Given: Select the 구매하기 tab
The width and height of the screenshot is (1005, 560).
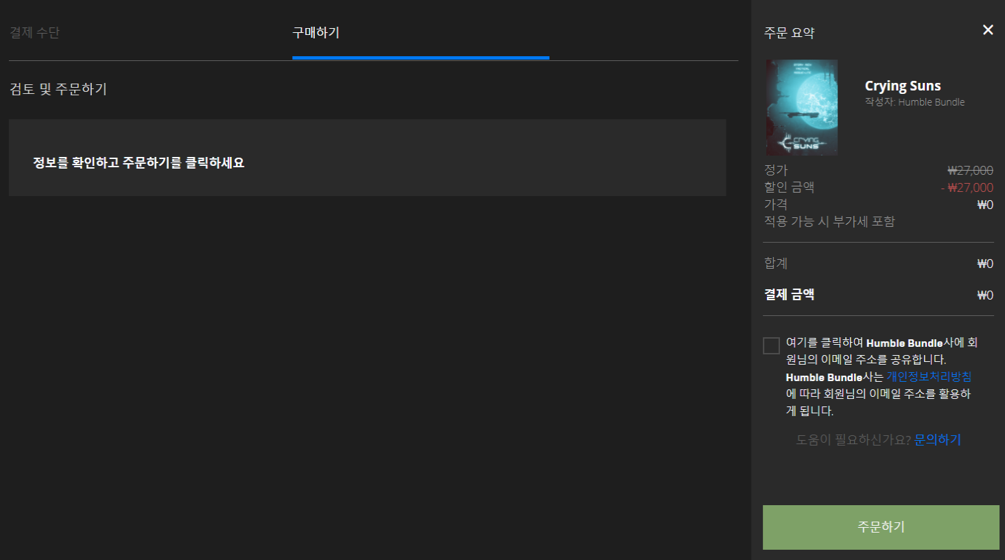Looking at the screenshot, I should (316, 32).
